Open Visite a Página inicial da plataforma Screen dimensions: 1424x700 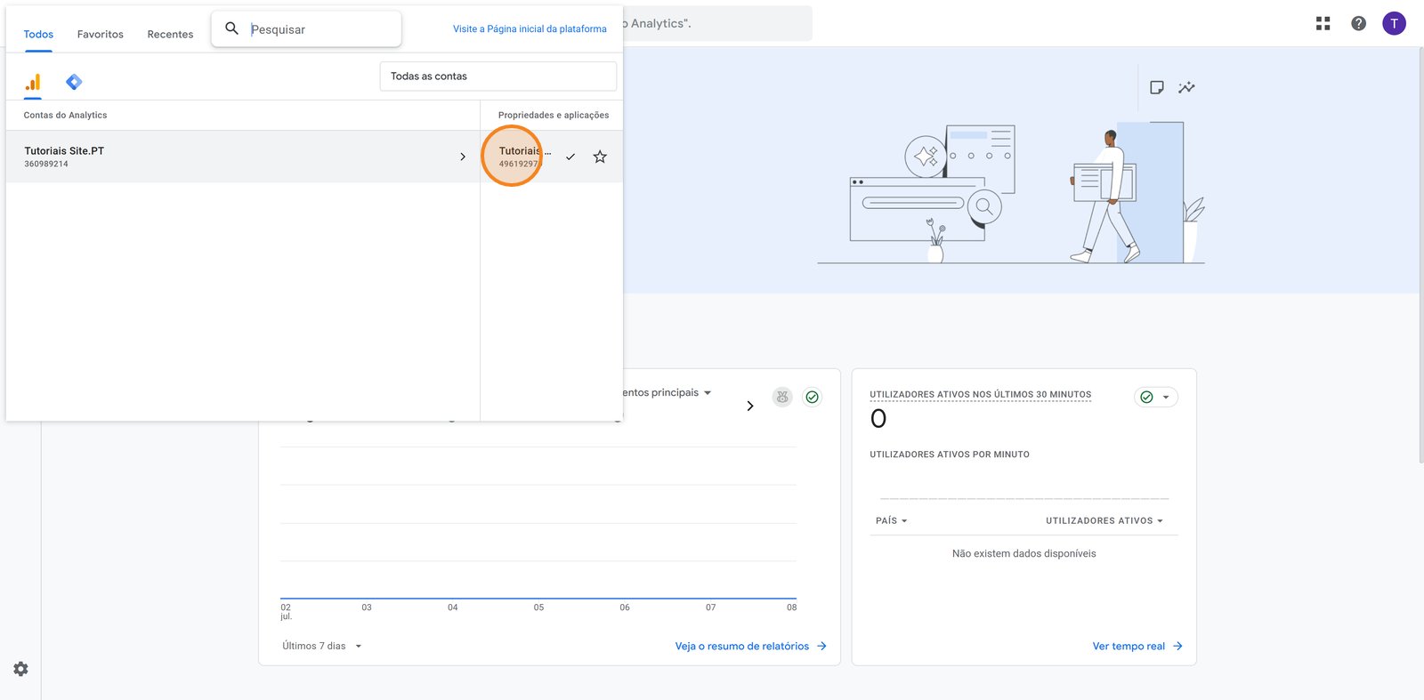click(530, 29)
